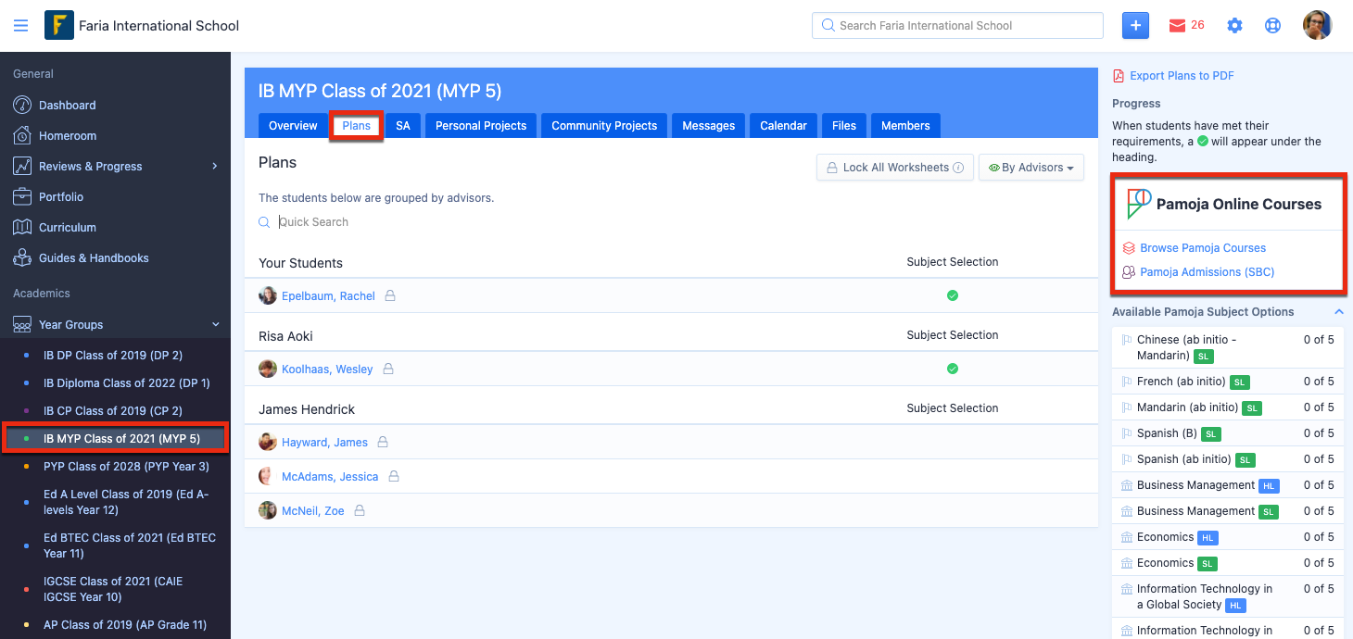Image resolution: width=1353 pixels, height=639 pixels.
Task: Open the messages envelope icon
Action: (x=1177, y=26)
